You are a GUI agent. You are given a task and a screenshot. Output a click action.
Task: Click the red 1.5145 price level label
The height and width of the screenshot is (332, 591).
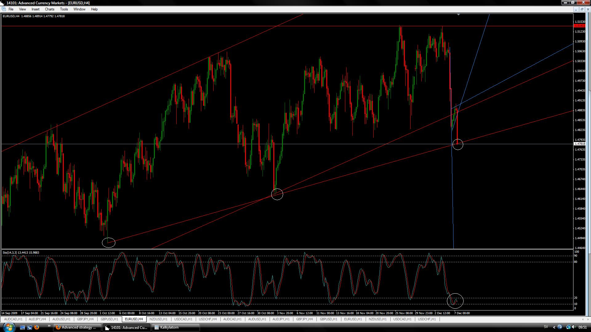[580, 26]
